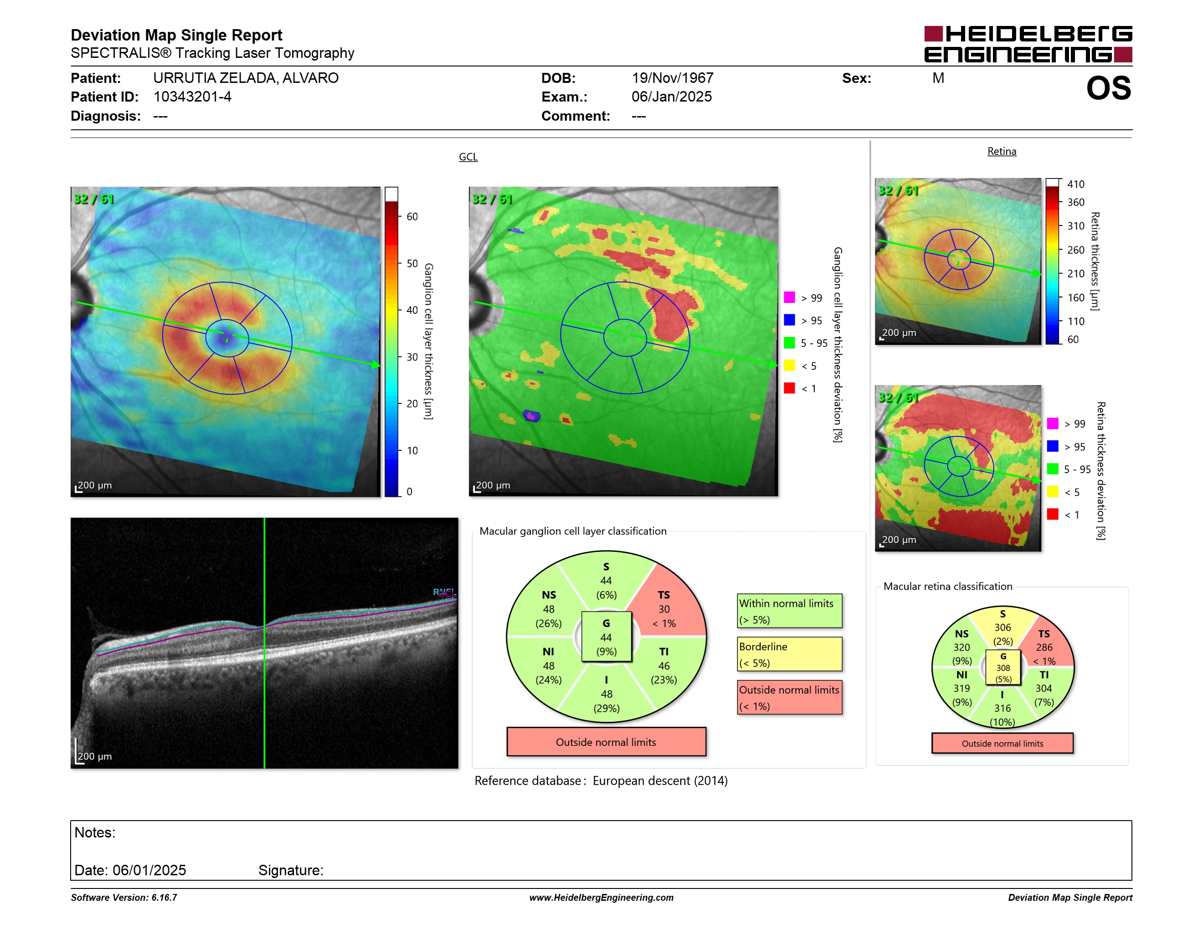Image resolution: width=1203 pixels, height=929 pixels.
Task: Select the GCL section heading
Action: [x=468, y=157]
